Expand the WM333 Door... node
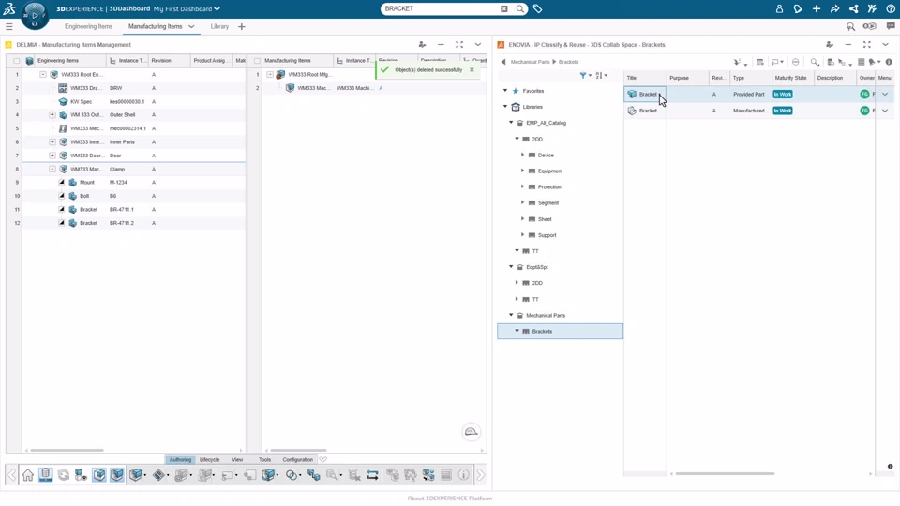 (x=52, y=156)
